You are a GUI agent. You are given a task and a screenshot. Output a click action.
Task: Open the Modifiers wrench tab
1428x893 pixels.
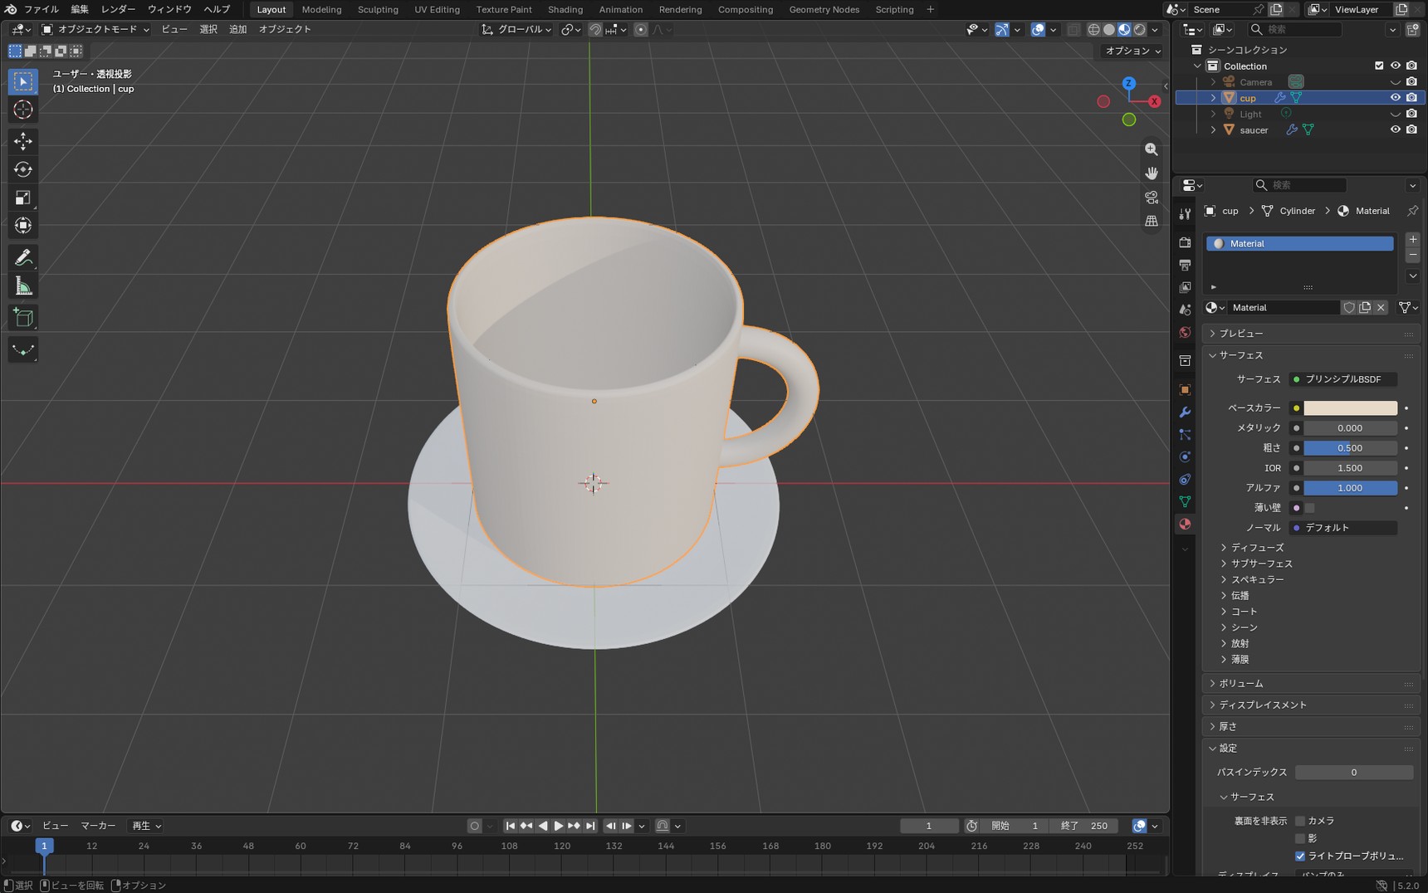click(1185, 412)
